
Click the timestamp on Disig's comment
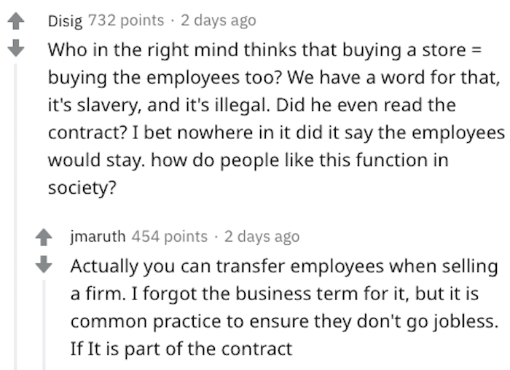[219, 20]
